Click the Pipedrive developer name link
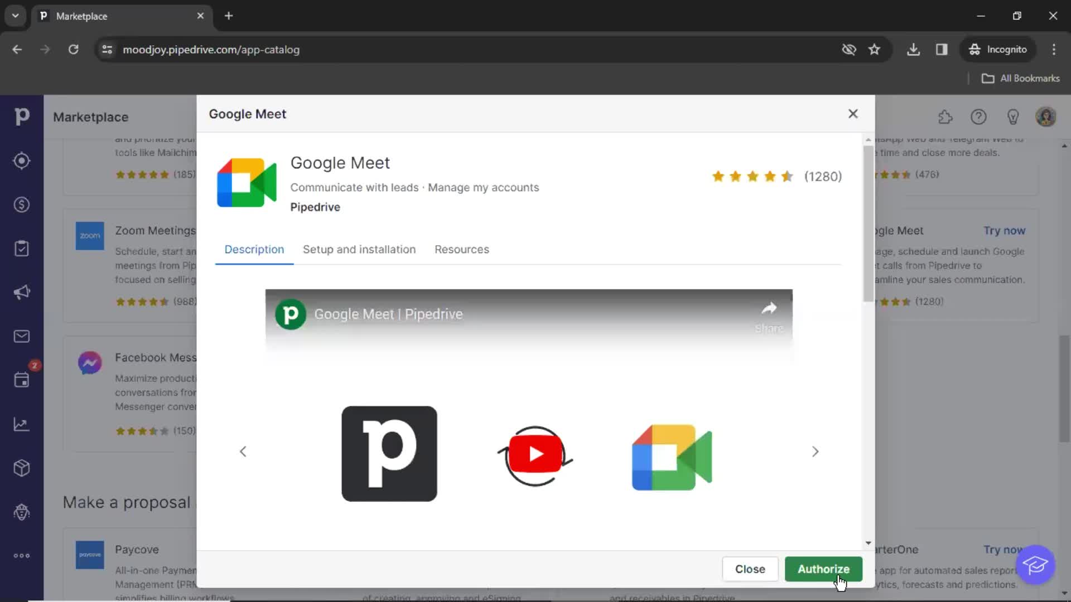 click(315, 207)
